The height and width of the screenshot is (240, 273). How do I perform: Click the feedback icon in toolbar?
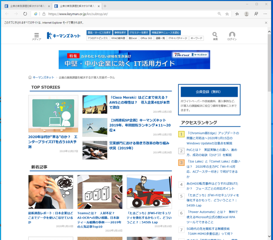pyautogui.click(x=256, y=14)
